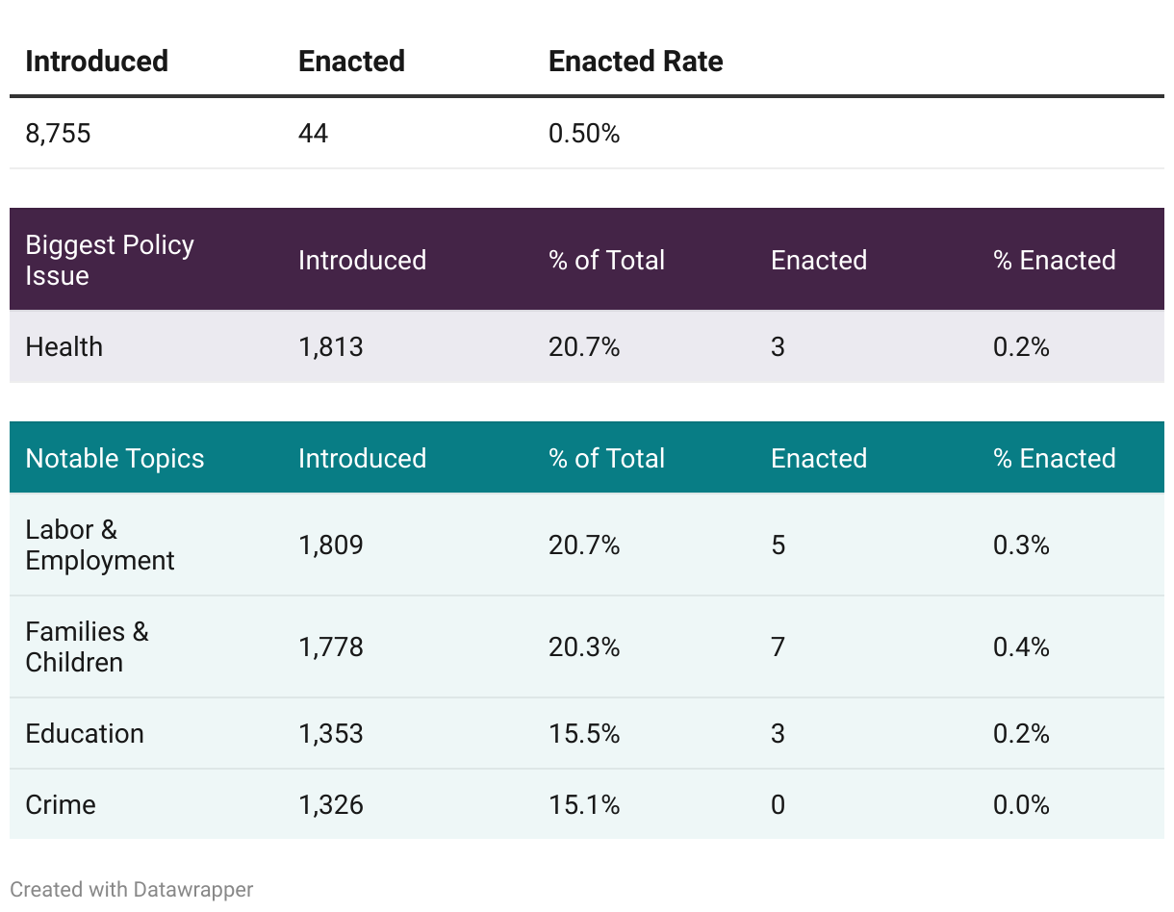Click the Crime row label

(61, 805)
